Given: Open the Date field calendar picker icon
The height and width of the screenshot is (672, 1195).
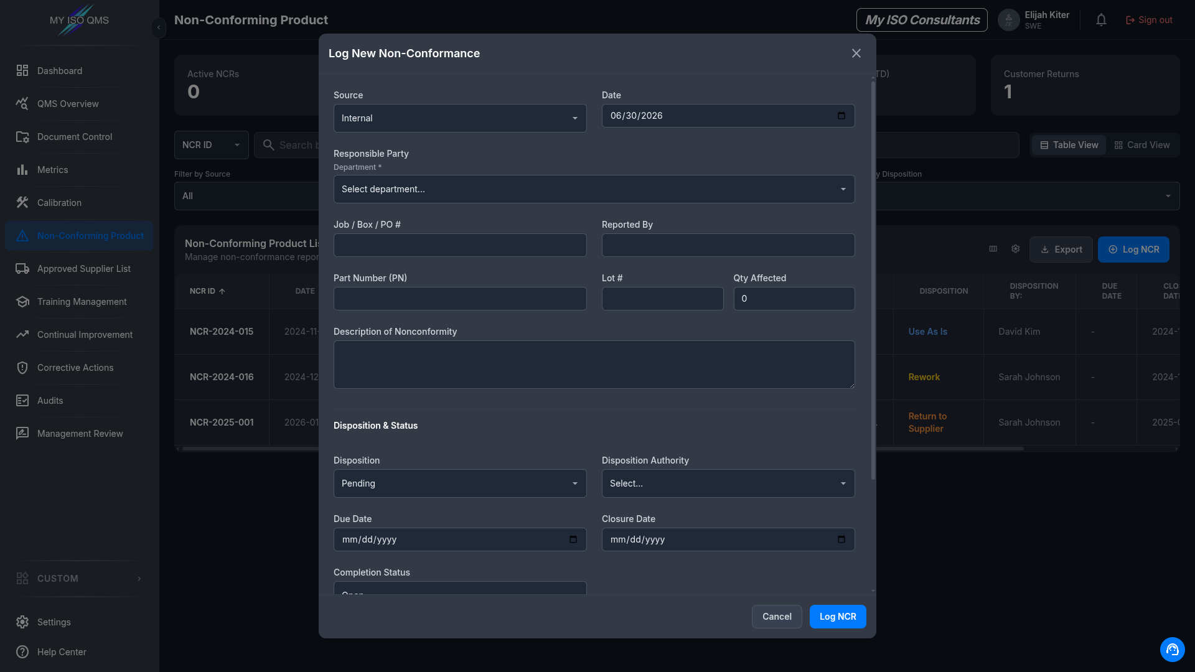Looking at the screenshot, I should 841,116.
